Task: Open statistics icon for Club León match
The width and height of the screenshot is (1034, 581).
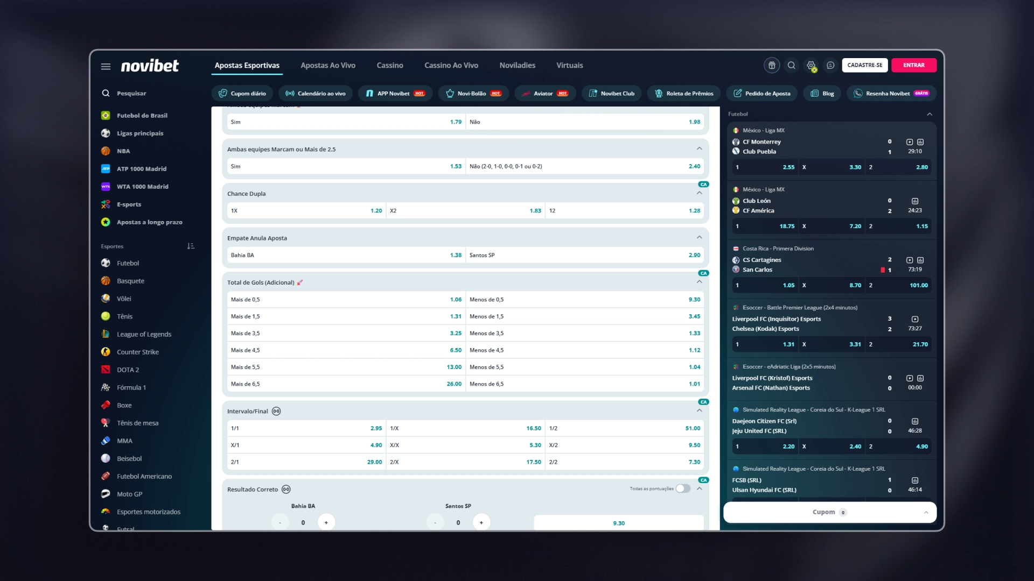Action: 915,201
